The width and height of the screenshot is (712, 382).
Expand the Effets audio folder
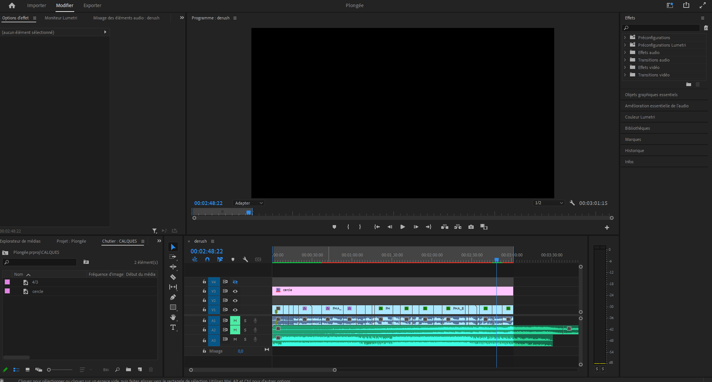625,53
